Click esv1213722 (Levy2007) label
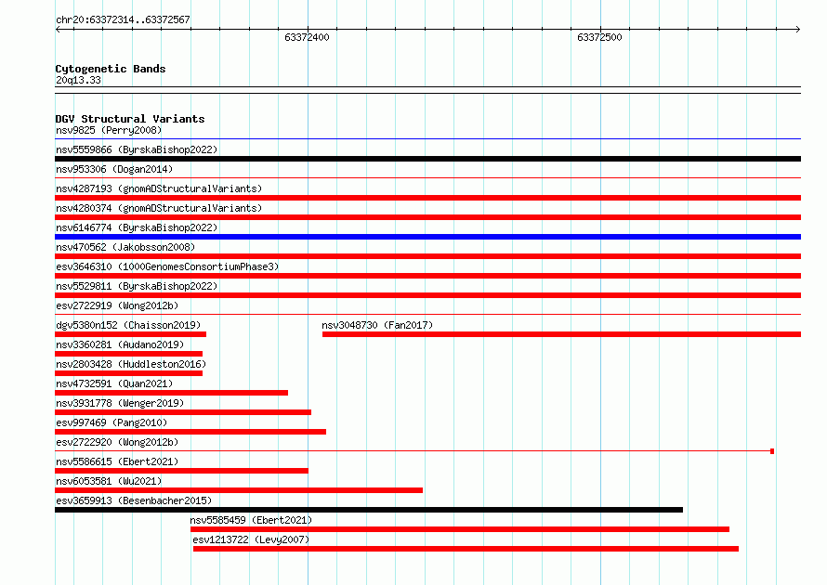 coord(251,539)
